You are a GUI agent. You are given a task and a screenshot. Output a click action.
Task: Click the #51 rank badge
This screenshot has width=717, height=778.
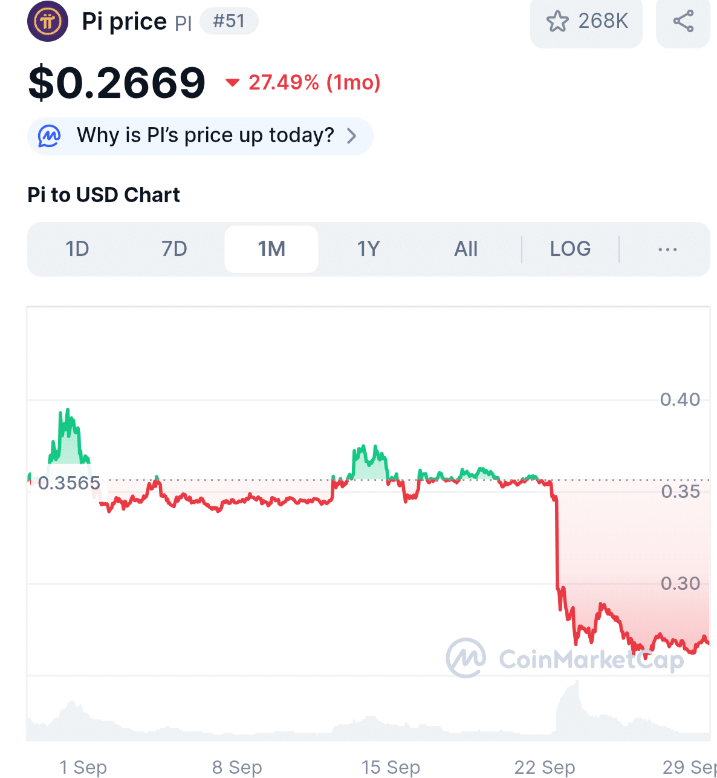229,22
